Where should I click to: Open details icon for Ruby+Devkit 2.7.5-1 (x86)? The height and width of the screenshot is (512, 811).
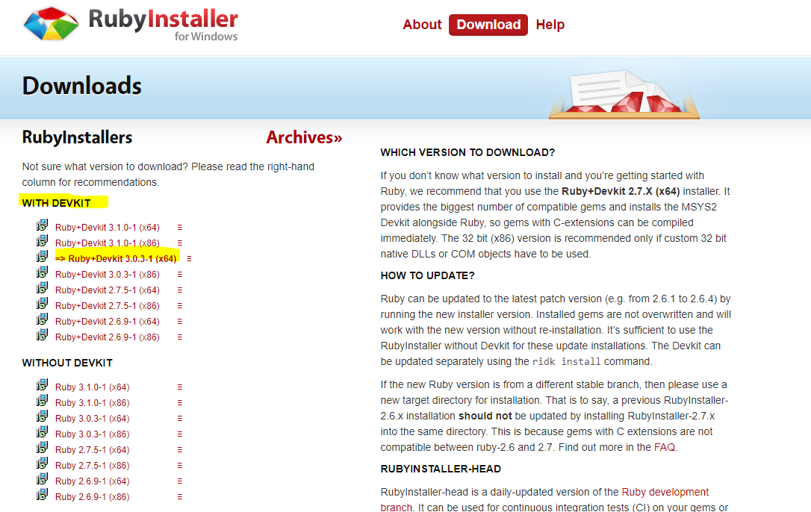pos(180,306)
